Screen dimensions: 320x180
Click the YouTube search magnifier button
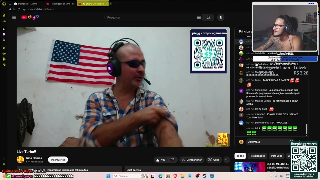pos(208,17)
